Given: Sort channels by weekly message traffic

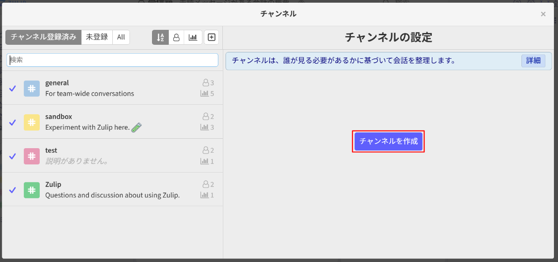Looking at the screenshot, I should click(x=193, y=37).
